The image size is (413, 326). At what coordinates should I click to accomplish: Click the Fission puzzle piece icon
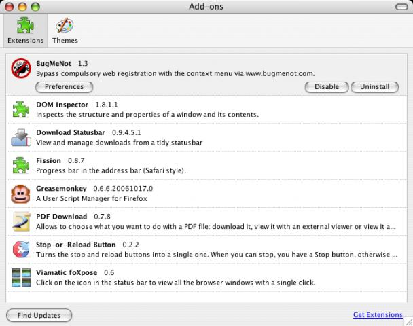pyautogui.click(x=21, y=165)
